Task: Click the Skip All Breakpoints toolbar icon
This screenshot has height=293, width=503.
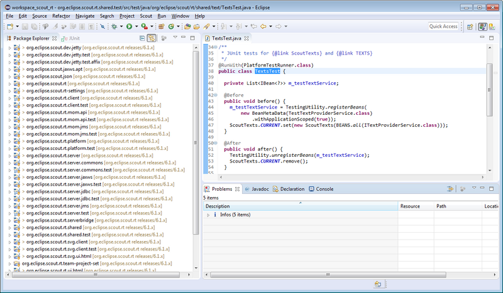Action: tap(102, 26)
